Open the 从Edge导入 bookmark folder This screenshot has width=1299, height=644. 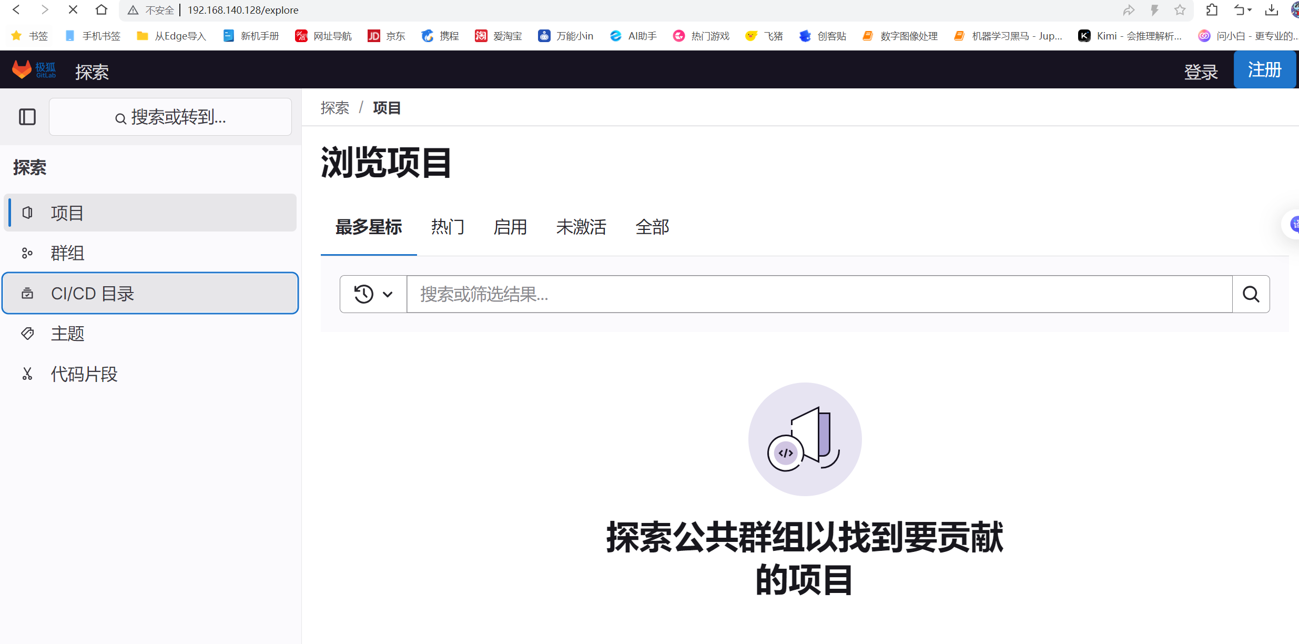(x=171, y=36)
